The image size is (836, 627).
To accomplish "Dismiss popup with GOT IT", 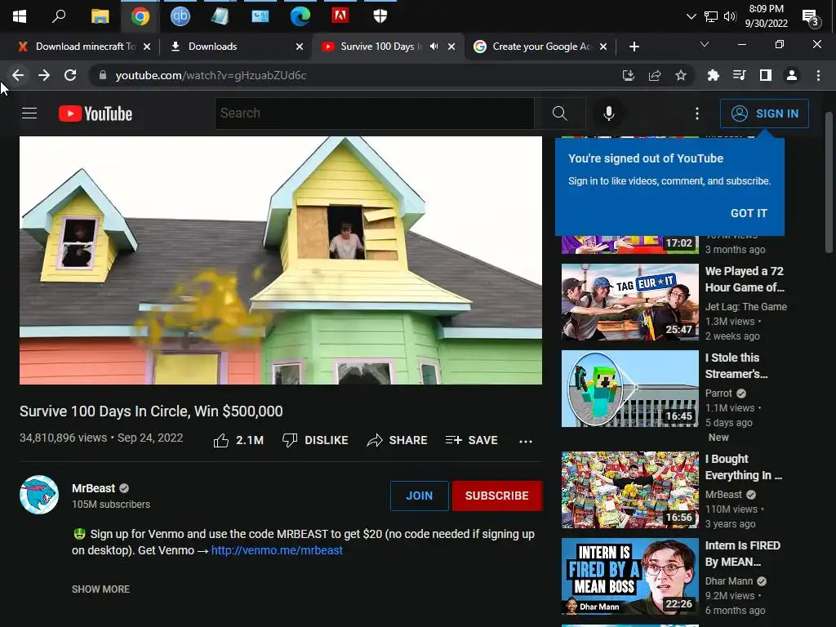I will coord(749,213).
